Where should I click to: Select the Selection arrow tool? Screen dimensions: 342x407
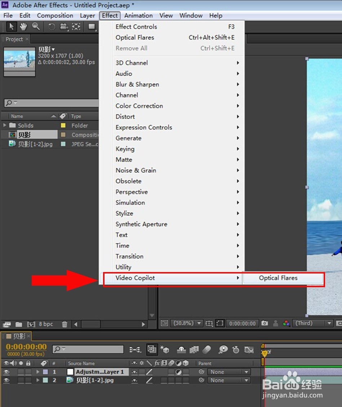[12, 26]
